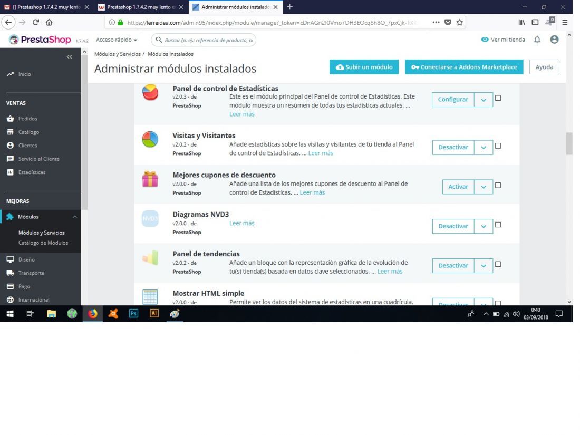Expand actions dropdown for Panel de tendencias
The image size is (580, 435).
coord(484,266)
